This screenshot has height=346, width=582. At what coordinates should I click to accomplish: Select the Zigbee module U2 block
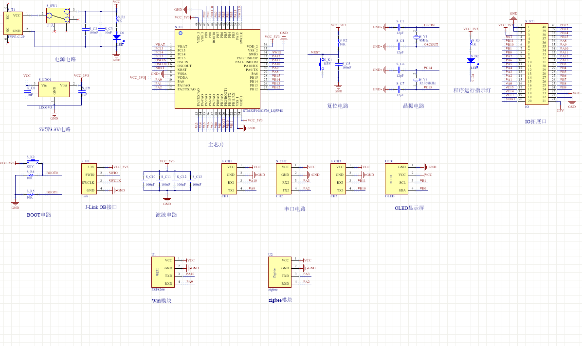279,272
